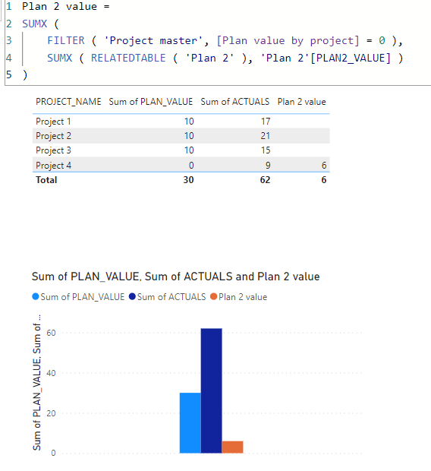The height and width of the screenshot is (471, 431).
Task: Click the 20 y-axis label
Action: tap(51, 413)
